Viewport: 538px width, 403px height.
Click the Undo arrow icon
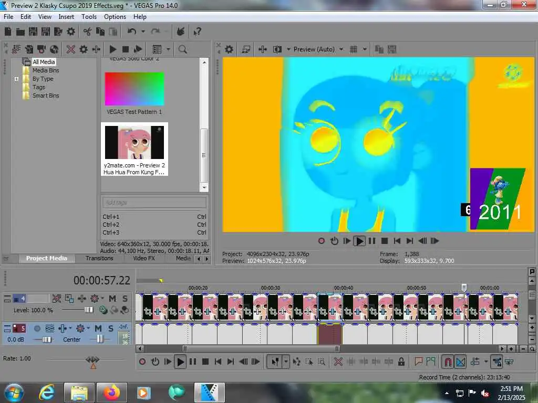(x=132, y=32)
